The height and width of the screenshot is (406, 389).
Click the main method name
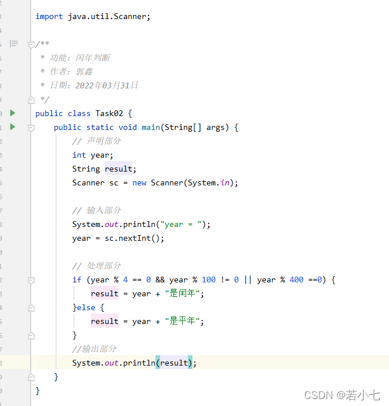tap(151, 128)
